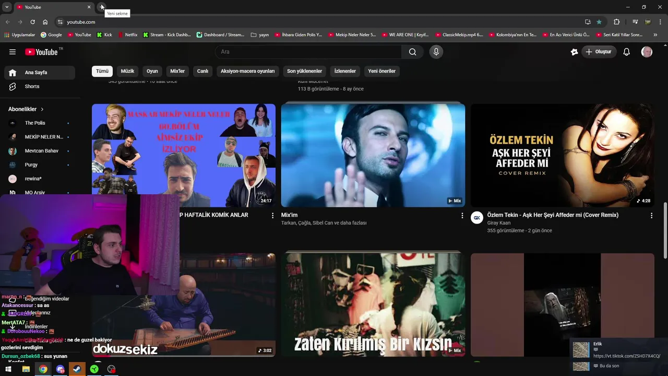The image size is (668, 376).
Task: Open Shorts in the sidebar
Action: [x=40, y=86]
